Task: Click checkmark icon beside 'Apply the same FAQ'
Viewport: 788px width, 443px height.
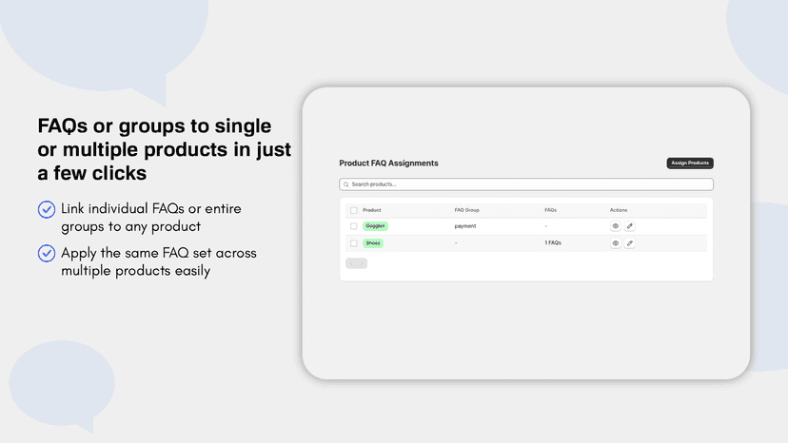Action: click(x=47, y=253)
